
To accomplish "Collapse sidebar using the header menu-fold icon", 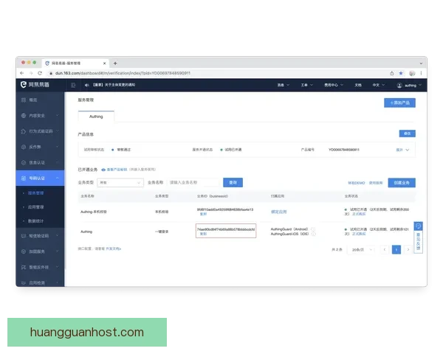I will [74, 86].
